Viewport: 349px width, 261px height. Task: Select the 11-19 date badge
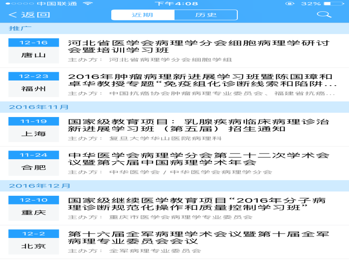[x=34, y=121]
